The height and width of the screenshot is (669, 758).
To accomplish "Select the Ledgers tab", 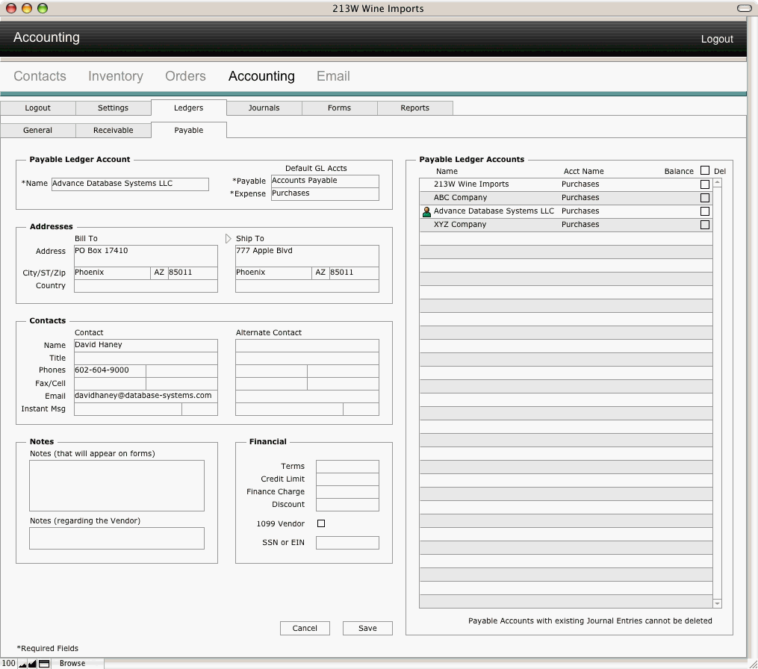I will [x=188, y=108].
